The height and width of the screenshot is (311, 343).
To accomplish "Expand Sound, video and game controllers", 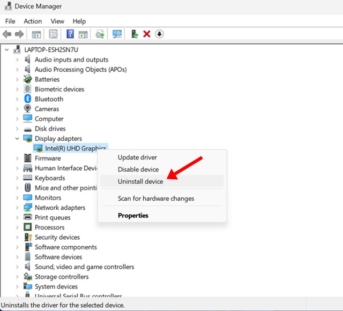I will tap(17, 267).
